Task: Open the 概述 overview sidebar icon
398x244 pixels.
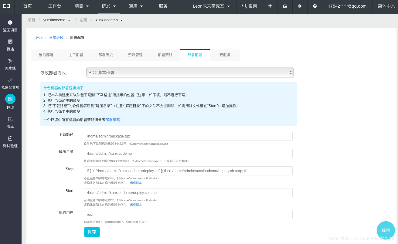Action: 10,42
